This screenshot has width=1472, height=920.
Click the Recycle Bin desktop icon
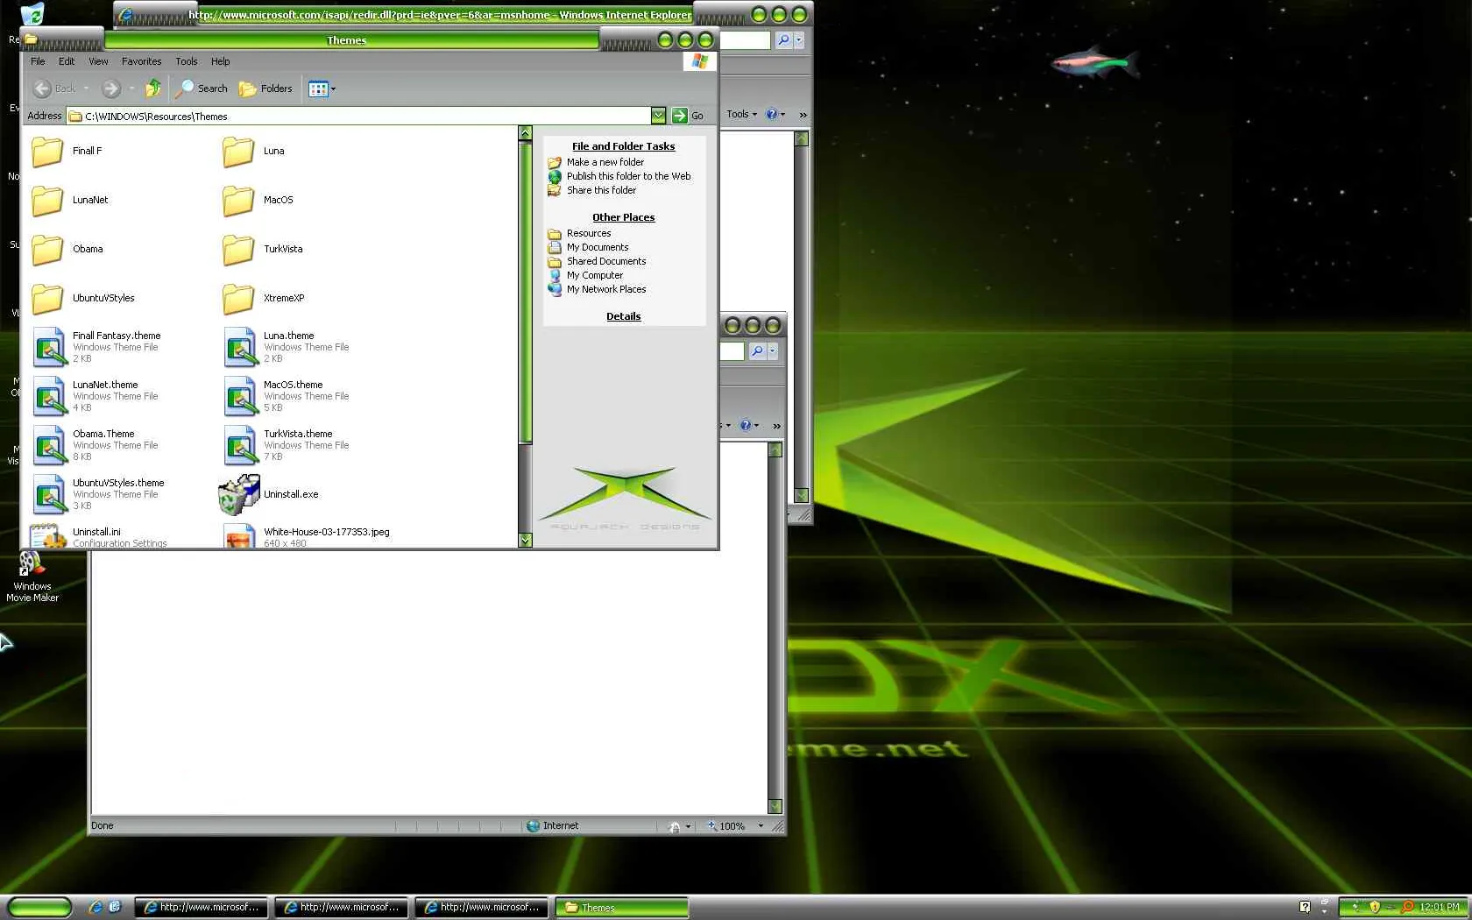[x=32, y=14]
